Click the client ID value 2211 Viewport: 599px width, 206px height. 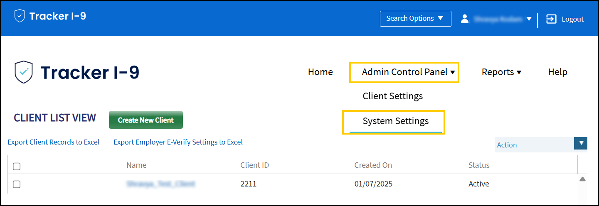tap(248, 184)
